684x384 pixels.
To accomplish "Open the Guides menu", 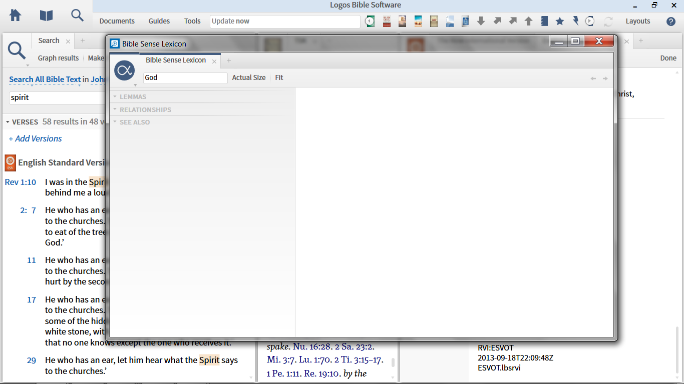I will click(159, 21).
